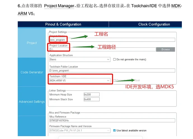The height and width of the screenshot is (139, 193).
Task: Edit the Minimum Heap Size field
Action: coord(91,95)
